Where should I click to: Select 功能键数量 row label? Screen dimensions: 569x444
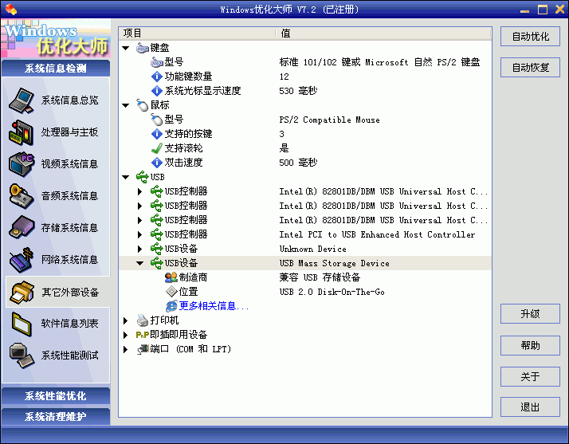[188, 77]
